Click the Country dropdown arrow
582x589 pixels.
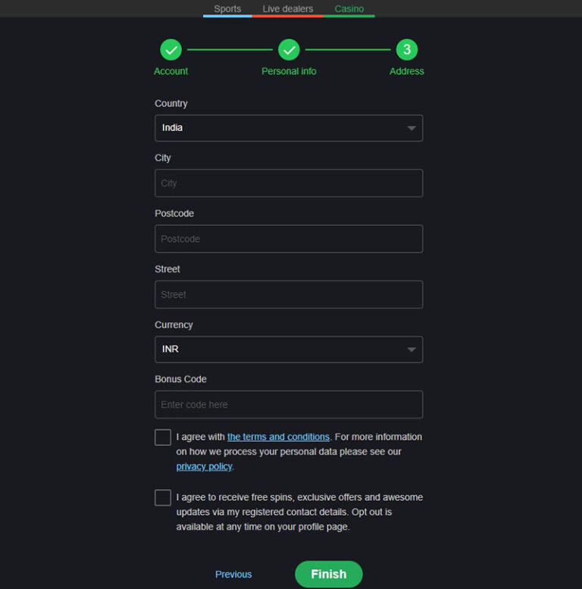coord(411,128)
